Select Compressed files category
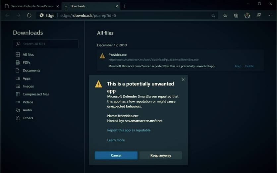This screenshot has height=173, width=277. pos(35,94)
